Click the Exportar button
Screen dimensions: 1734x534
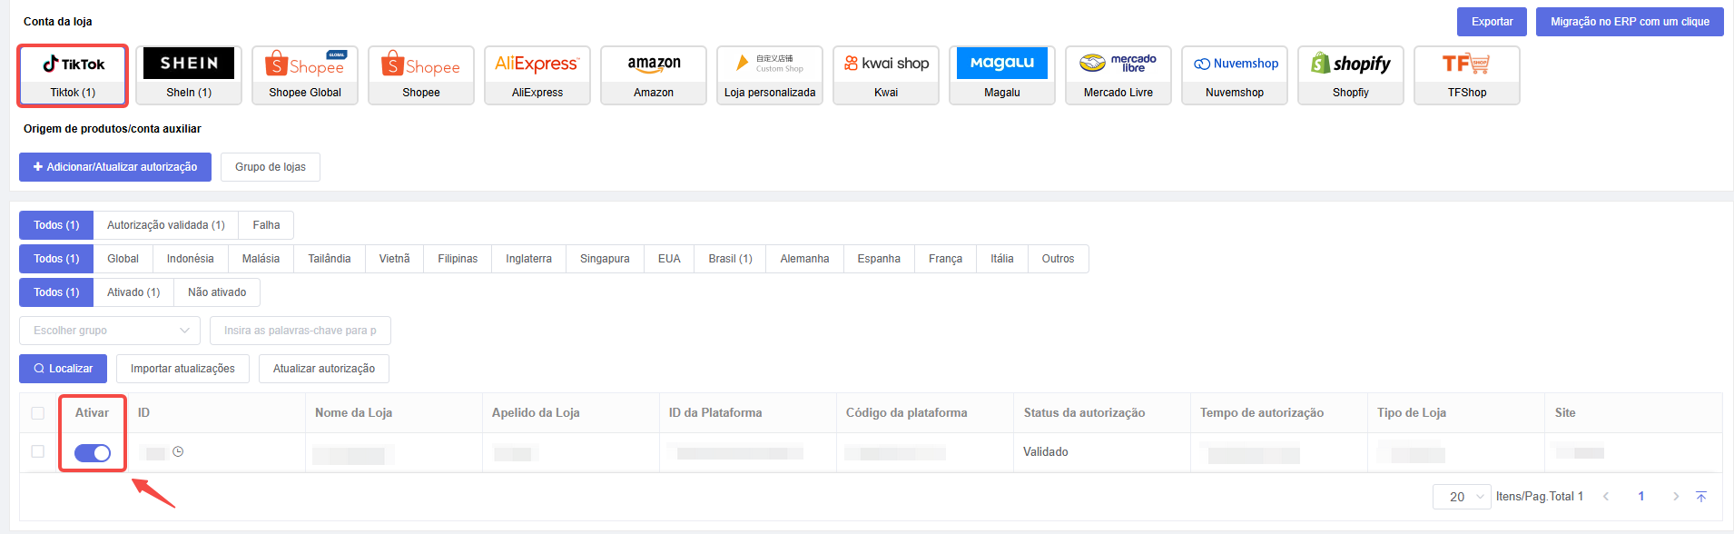coord(1492,22)
